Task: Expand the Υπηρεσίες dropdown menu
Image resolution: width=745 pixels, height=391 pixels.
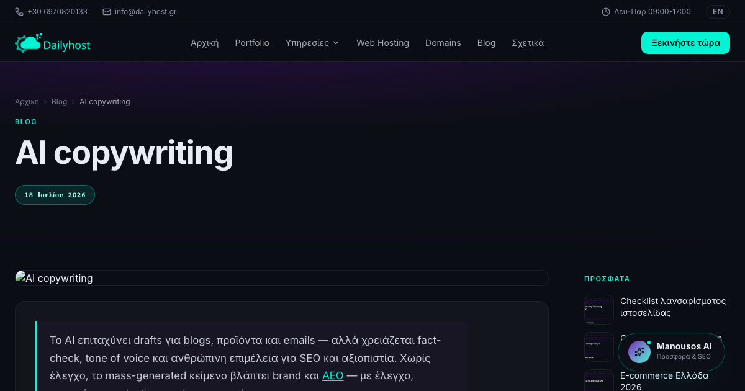Action: click(312, 43)
